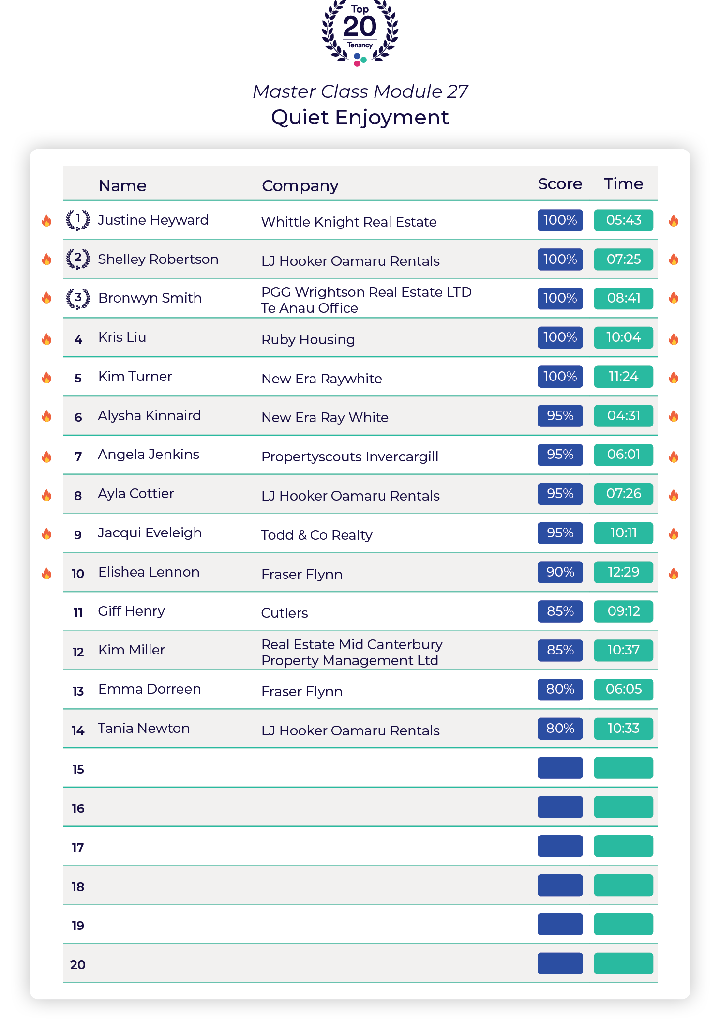Click the flame icon before rank 7 Angela Jenkins
Image resolution: width=720 pixels, height=1019 pixels.
pos(46,456)
